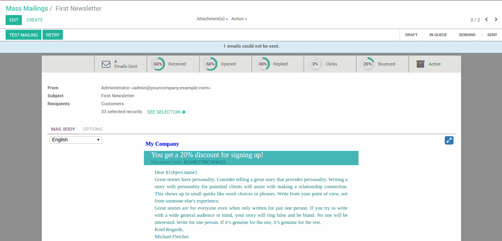Open the Clicks 0% pie indicator
The image size is (502, 241).
tap(315, 64)
